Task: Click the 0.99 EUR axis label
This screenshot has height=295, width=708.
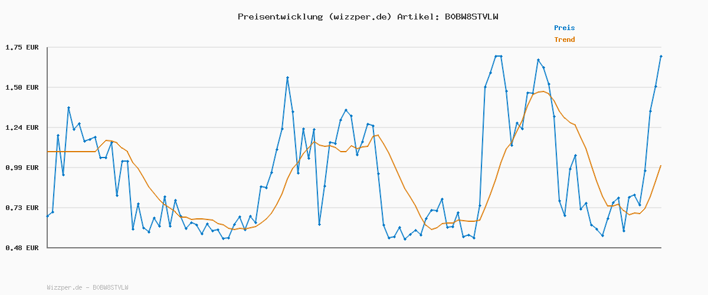Action: click(x=22, y=168)
